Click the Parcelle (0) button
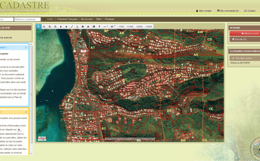The image size is (260, 161). (245, 39)
